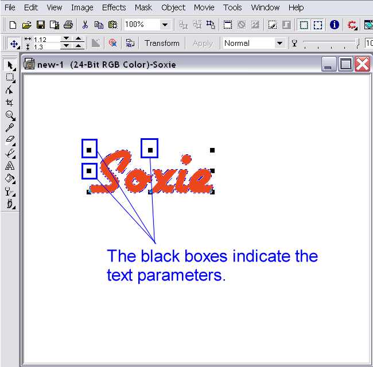Select the Eraser tool
373x367 pixels.
pyautogui.click(x=10, y=140)
